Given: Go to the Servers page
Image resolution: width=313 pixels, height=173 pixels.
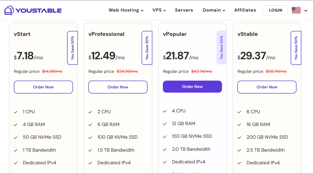Looking at the screenshot, I should tap(184, 10).
